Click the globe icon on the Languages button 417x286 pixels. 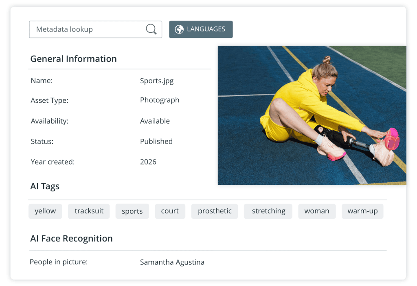click(x=178, y=29)
